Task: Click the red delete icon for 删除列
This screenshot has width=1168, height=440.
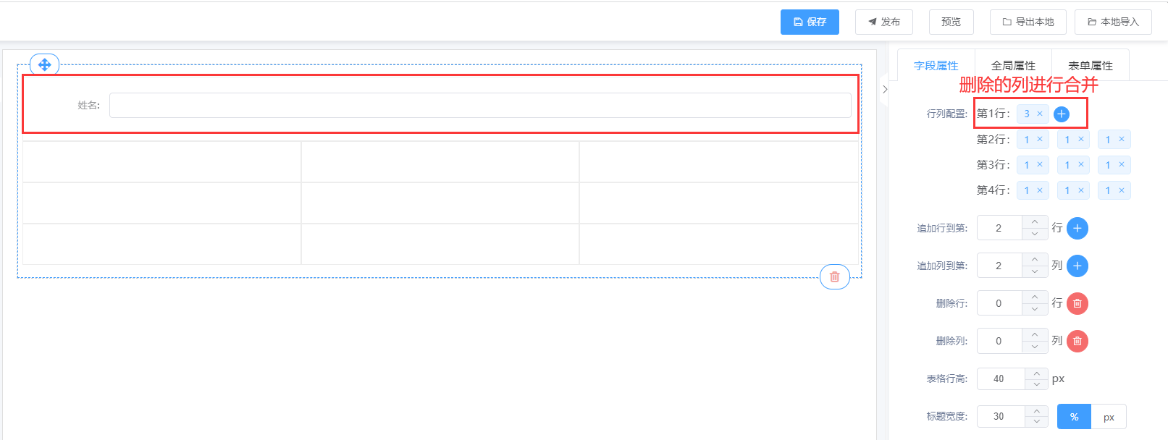Action: point(1077,341)
